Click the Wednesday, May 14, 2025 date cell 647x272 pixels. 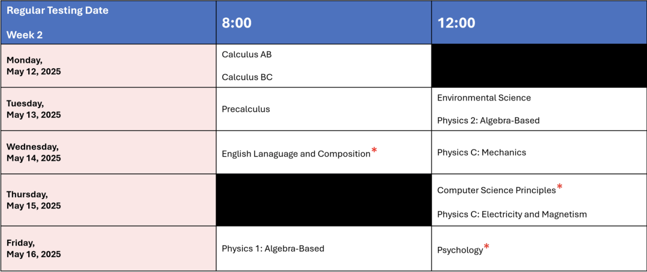pyautogui.click(x=35, y=152)
